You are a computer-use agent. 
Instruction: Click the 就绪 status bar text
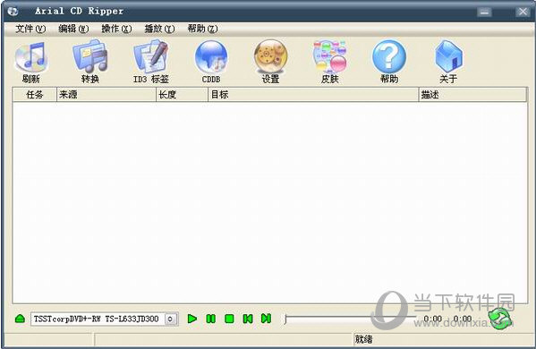point(363,339)
